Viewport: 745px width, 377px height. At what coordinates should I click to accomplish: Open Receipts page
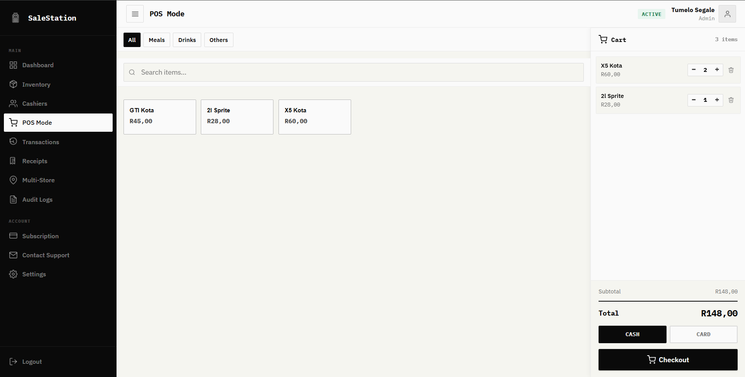tap(58, 161)
